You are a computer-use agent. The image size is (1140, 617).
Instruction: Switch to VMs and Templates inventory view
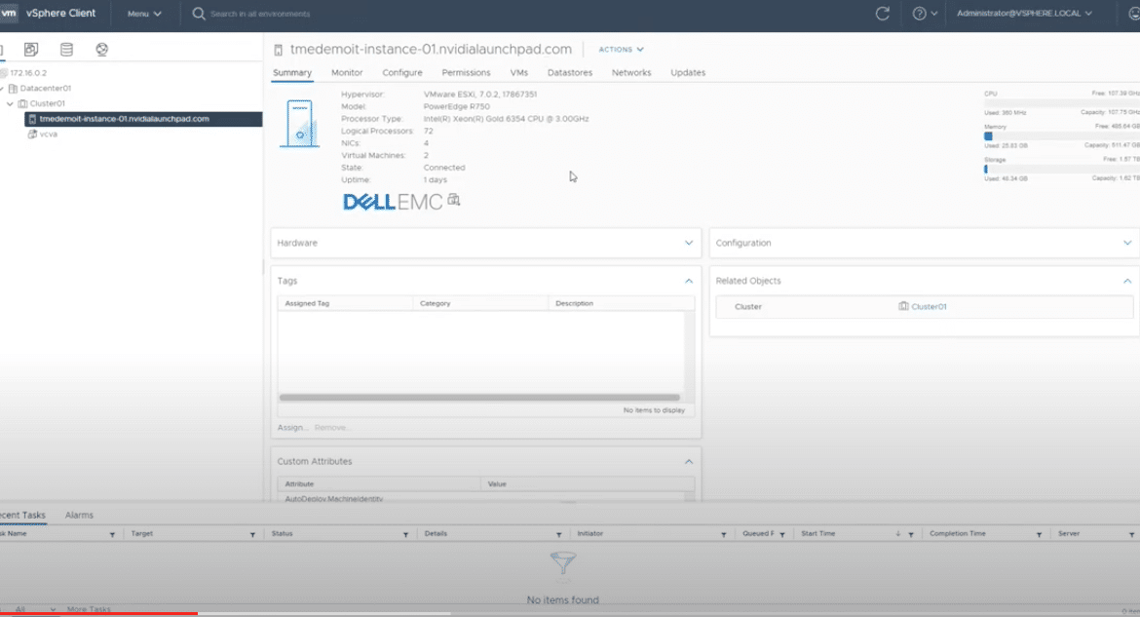[x=30, y=50]
